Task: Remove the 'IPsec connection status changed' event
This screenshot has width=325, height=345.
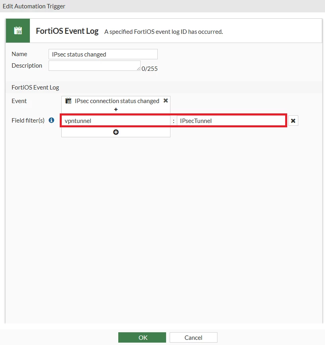Action: tap(166, 101)
